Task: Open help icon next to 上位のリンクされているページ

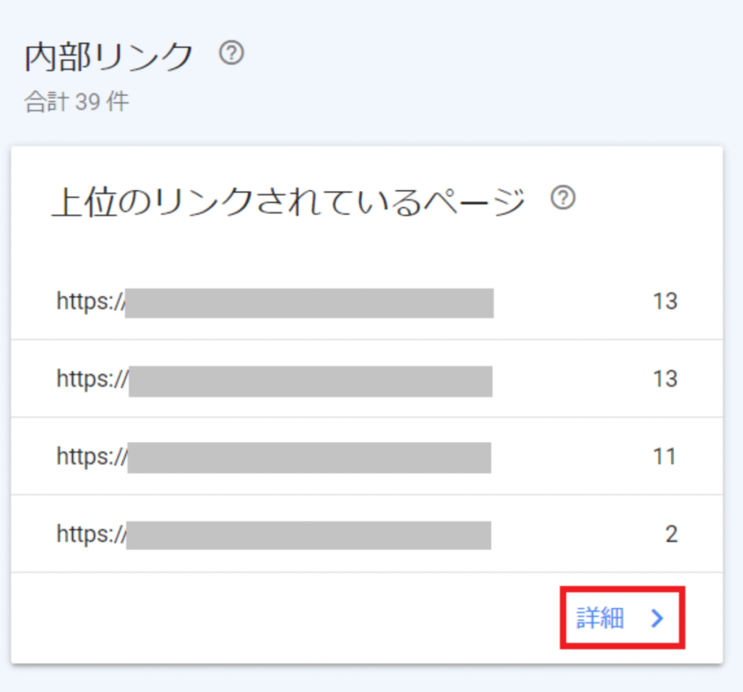Action: 563,198
